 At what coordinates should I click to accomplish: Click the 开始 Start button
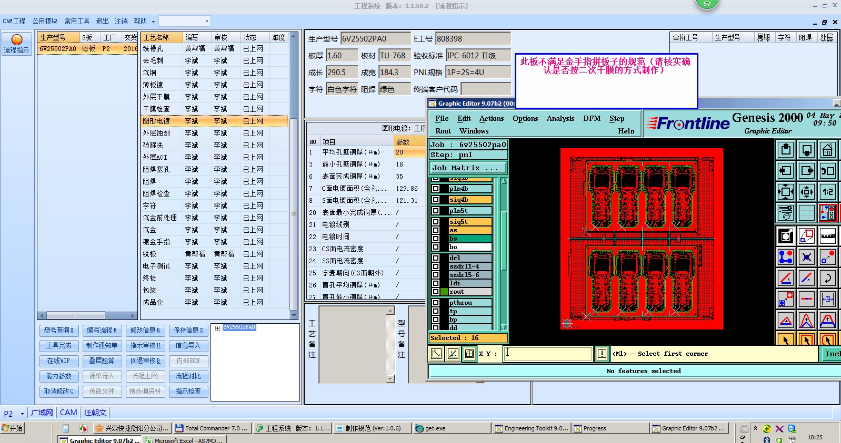(x=12, y=428)
